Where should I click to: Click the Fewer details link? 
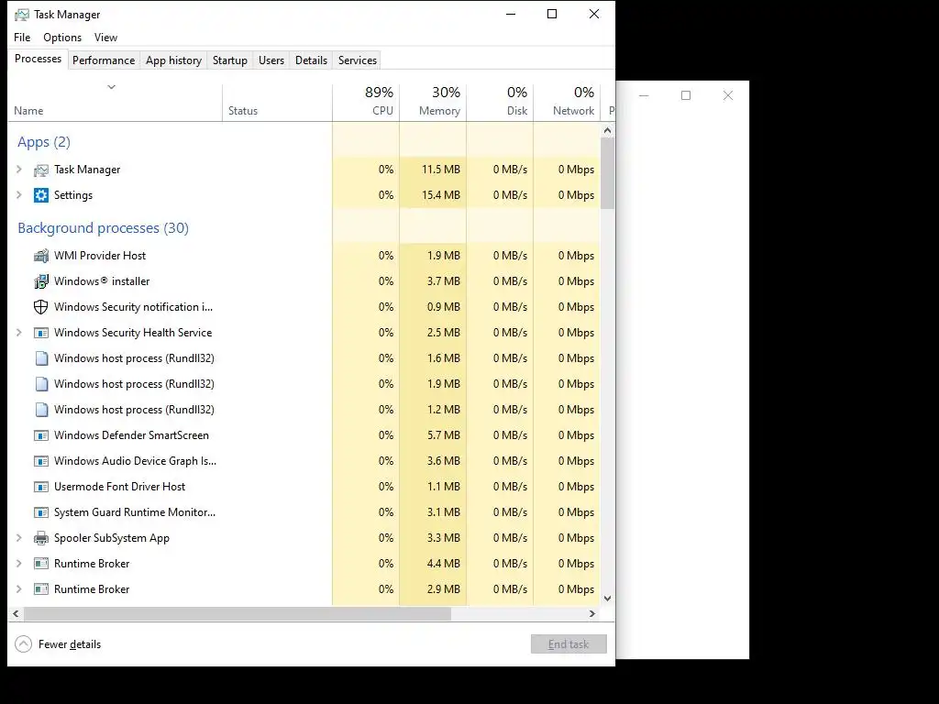tap(70, 644)
